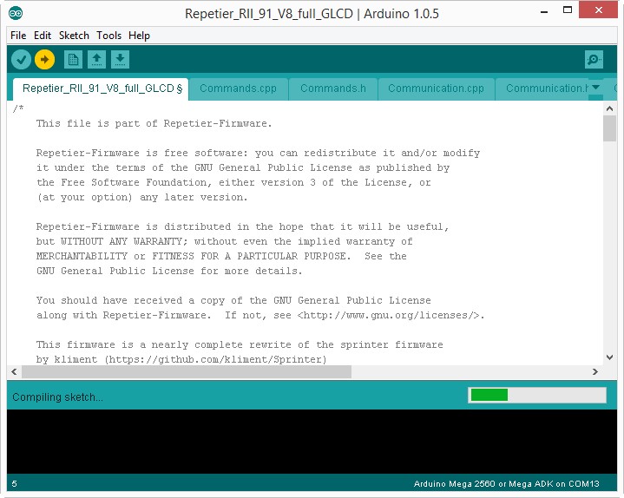Select the Repetier_RII_91_V8_full_GLCD tab
The width and height of the screenshot is (624, 498).
coord(102,88)
